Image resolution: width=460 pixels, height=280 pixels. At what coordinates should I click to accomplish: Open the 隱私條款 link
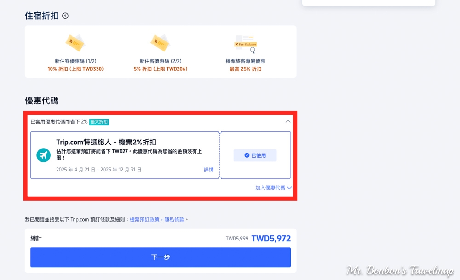(174, 220)
